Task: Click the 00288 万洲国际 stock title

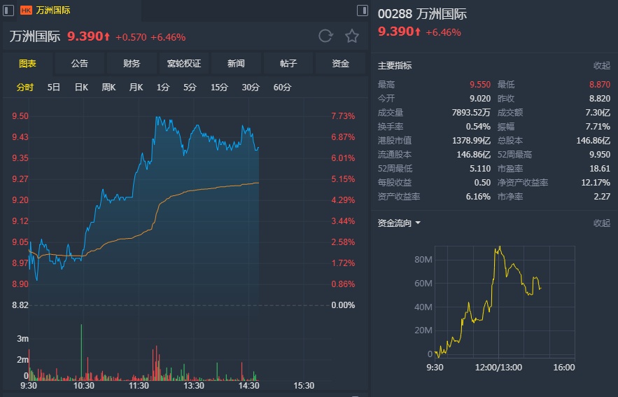Action: [x=422, y=14]
